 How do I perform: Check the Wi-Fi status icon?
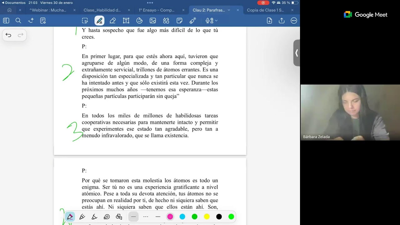tap(273, 2)
